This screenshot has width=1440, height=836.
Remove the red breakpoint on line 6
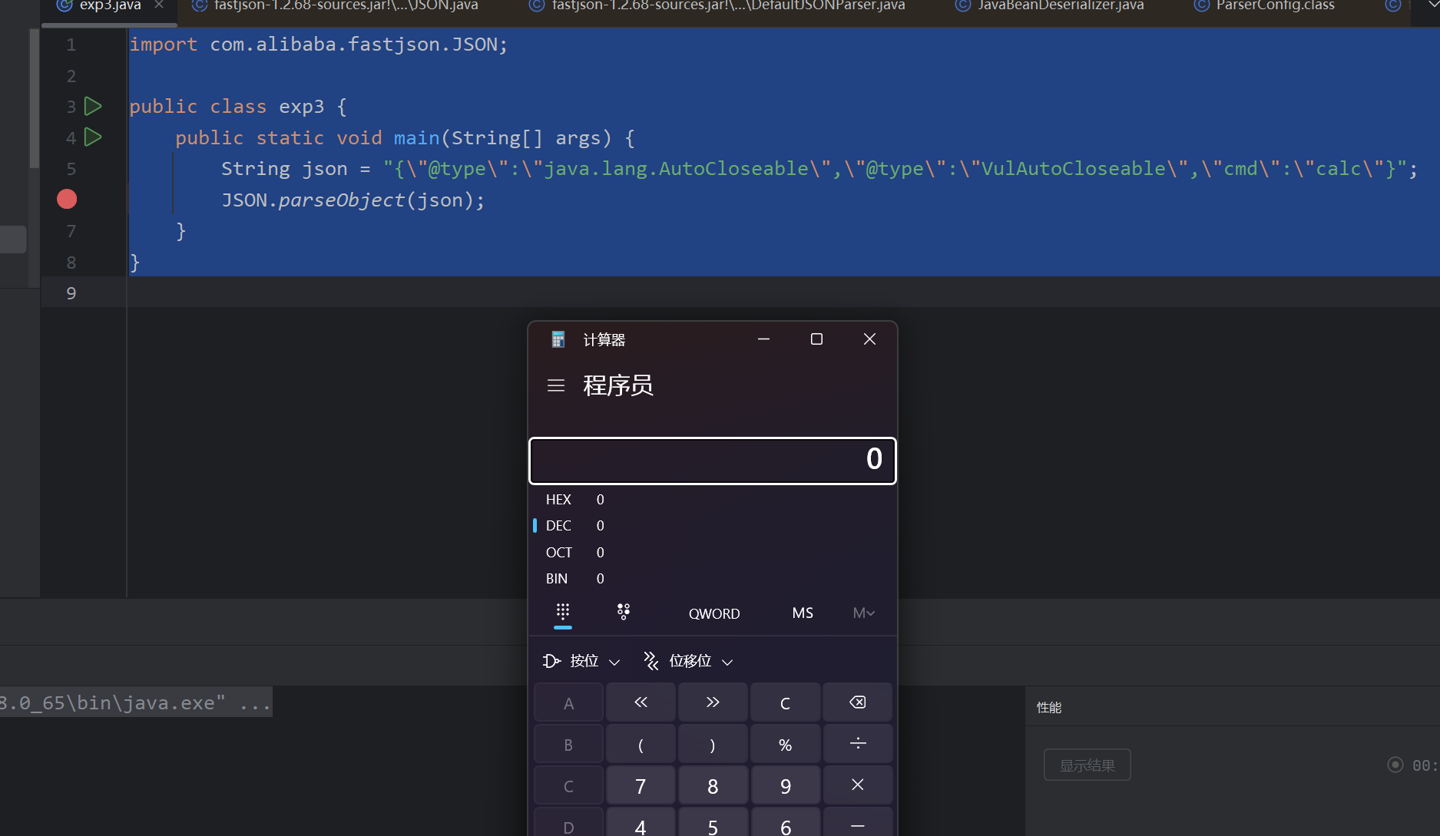pos(67,200)
